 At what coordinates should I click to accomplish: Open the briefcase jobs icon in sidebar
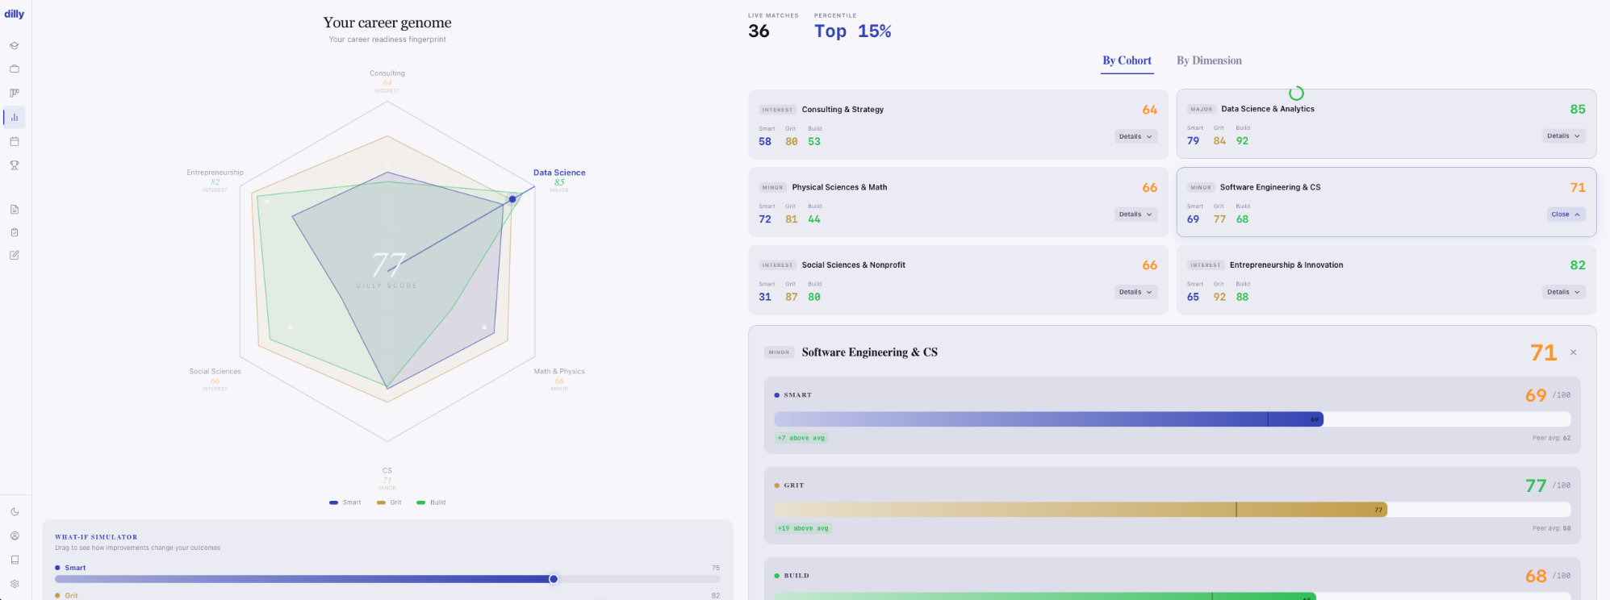point(15,69)
